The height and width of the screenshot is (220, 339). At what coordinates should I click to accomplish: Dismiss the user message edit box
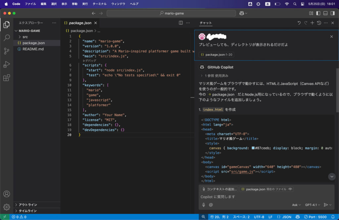click(331, 37)
